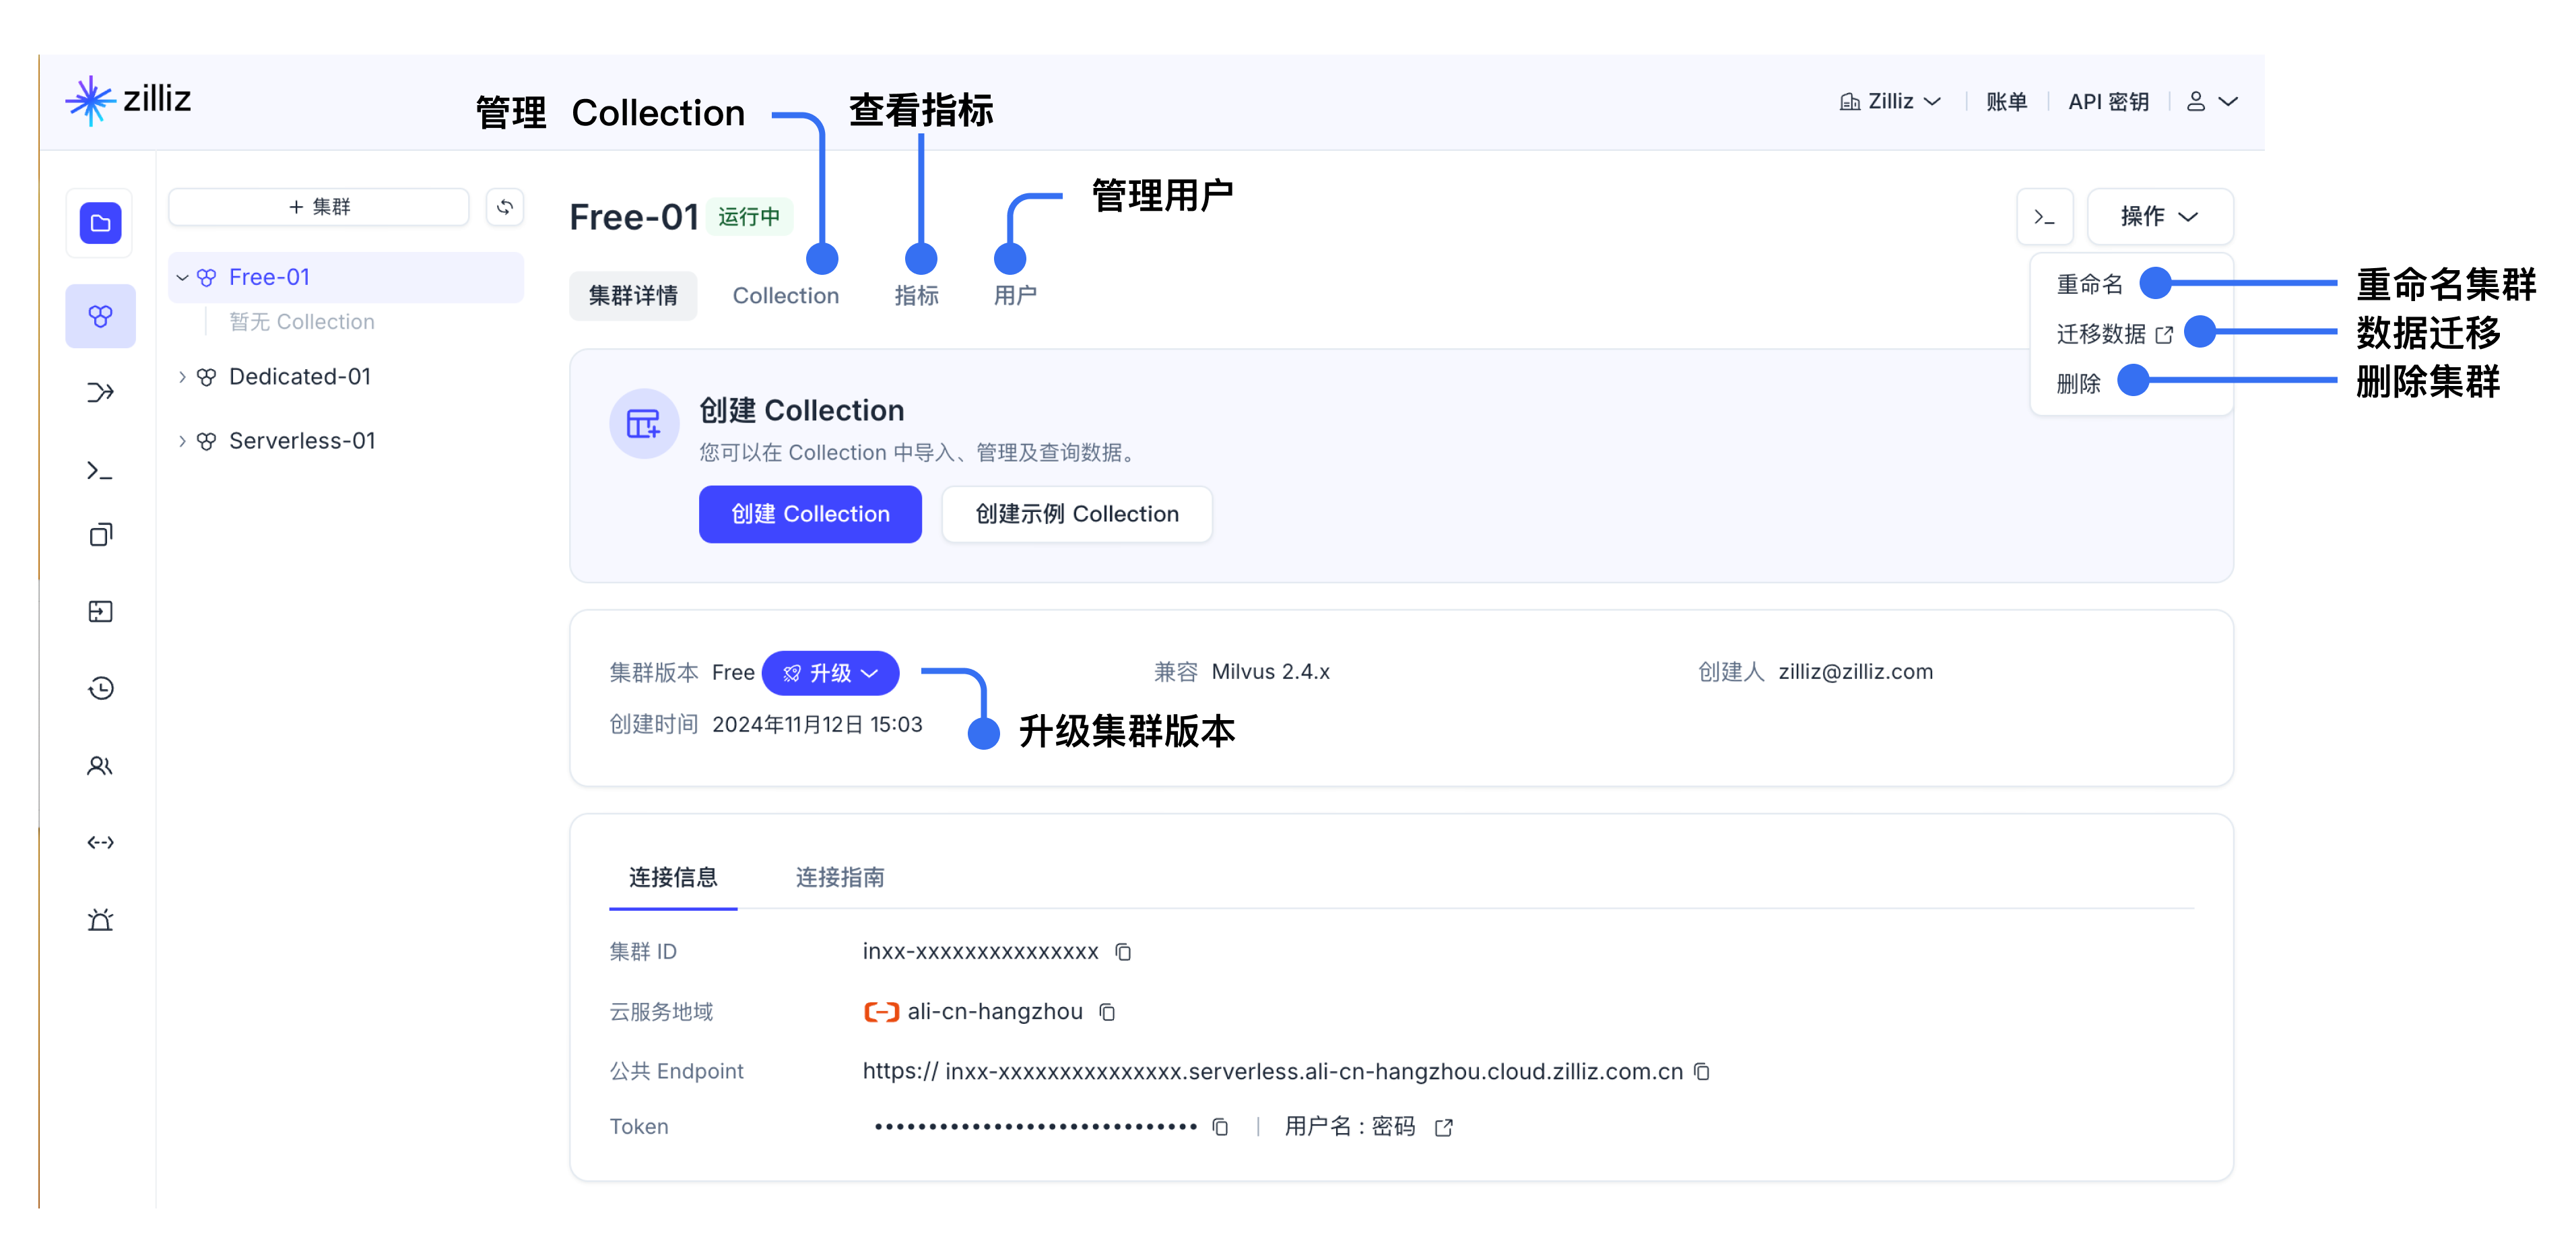Expand the account menu chevron
The width and height of the screenshot is (2576, 1259).
coord(2228,101)
